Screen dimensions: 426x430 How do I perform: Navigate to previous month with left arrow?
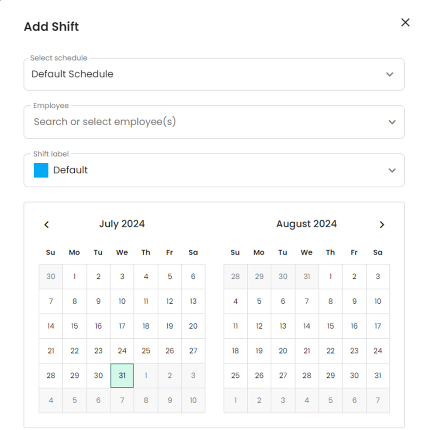click(x=46, y=224)
